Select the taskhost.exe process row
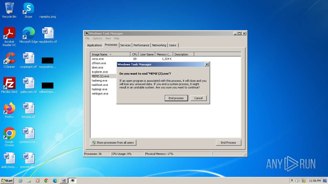The image size is (328, 184). tap(104, 85)
